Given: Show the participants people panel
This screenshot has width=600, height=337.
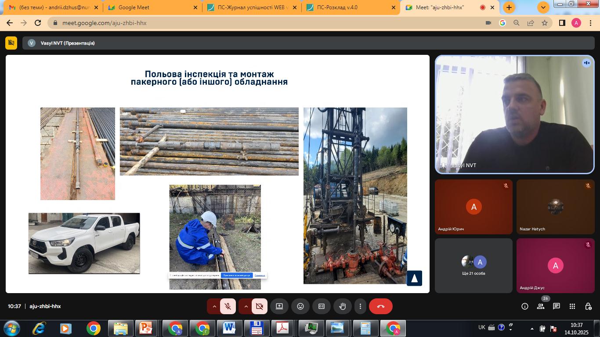Looking at the screenshot, I should [x=541, y=306].
